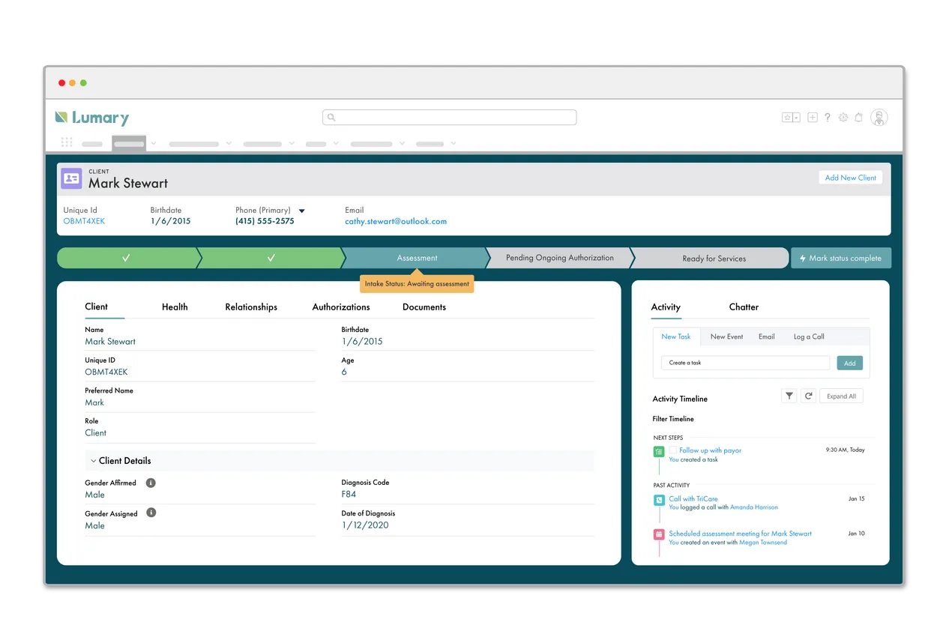Image resolution: width=952 pixels, height=640 pixels.
Task: Open Follow up with payor link
Action: pyautogui.click(x=711, y=450)
